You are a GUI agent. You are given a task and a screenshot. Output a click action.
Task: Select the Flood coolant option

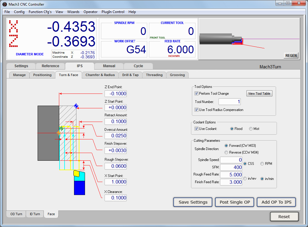pos(232,129)
